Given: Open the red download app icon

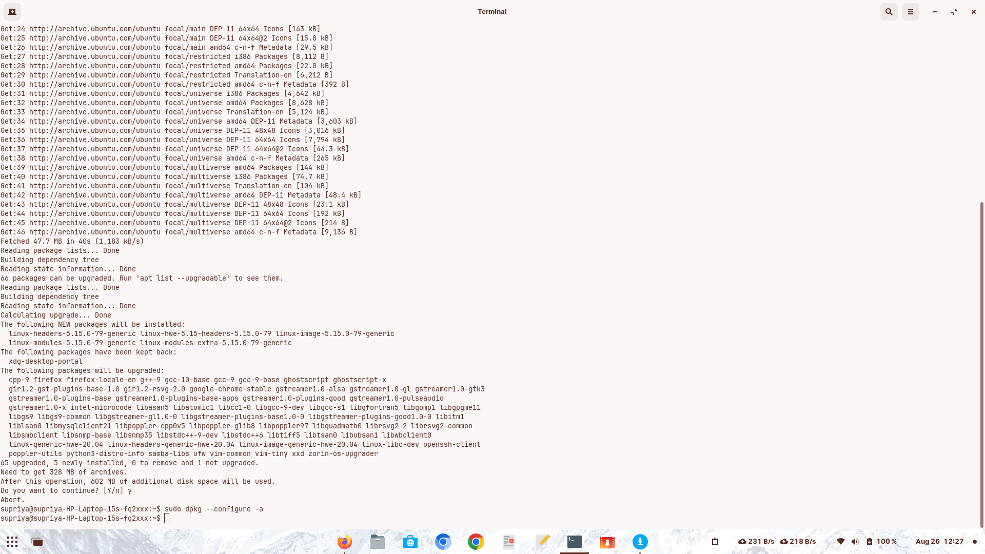Looking at the screenshot, I should coord(607,542).
